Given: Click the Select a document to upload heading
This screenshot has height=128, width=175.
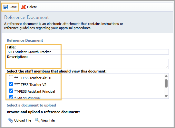Looking at the screenshot, I should [x=31, y=105].
